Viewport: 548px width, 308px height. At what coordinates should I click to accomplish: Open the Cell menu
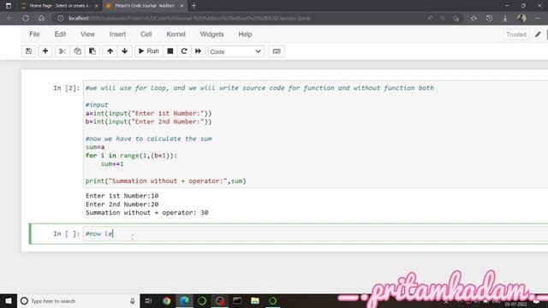[146, 34]
